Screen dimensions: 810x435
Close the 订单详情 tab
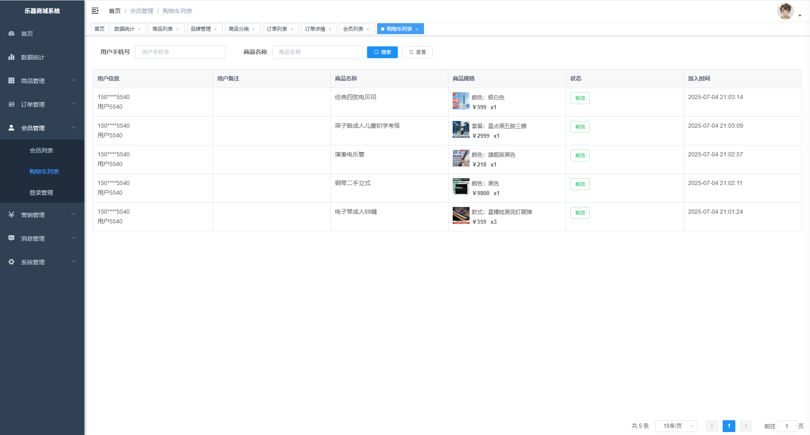coord(330,29)
